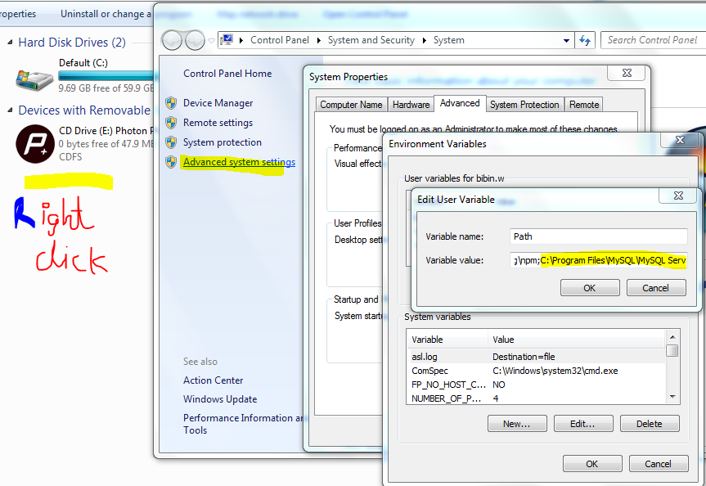Click New... under System variables
Image resolution: width=706 pixels, height=486 pixels.
coord(517,424)
